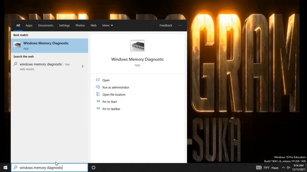The image size is (307, 172).
Task: Click the 'Best match' heading text
Action: [x=21, y=35]
